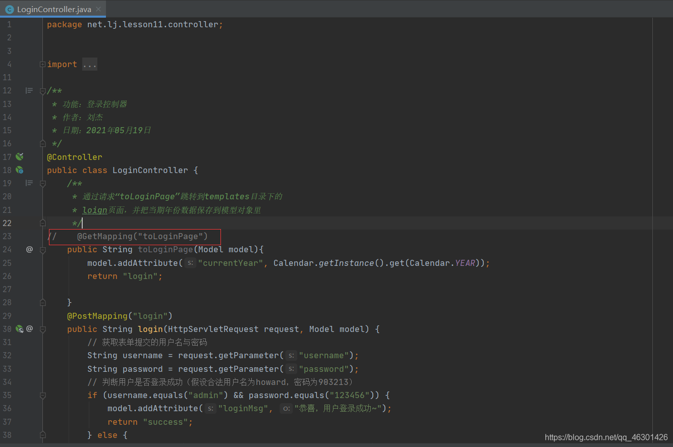Click the "username" string literal

pos(324,356)
